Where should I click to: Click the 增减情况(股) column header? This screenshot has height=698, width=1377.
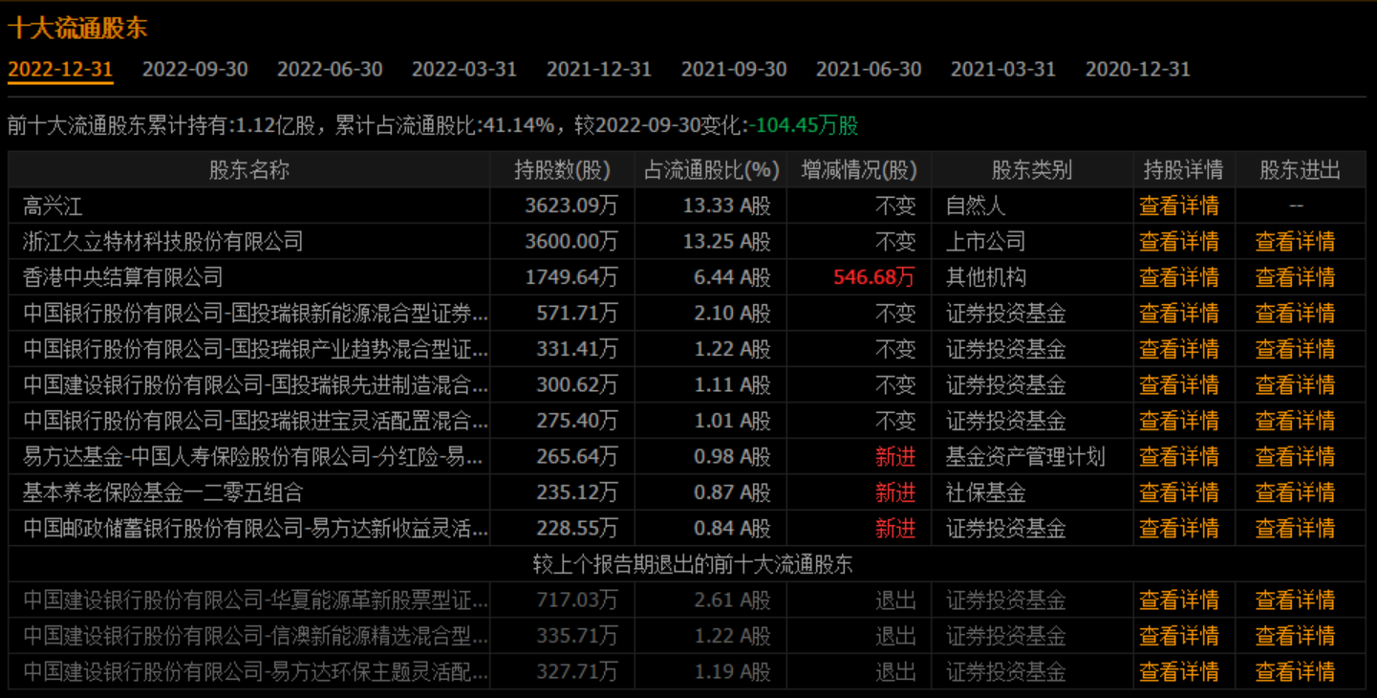click(859, 170)
